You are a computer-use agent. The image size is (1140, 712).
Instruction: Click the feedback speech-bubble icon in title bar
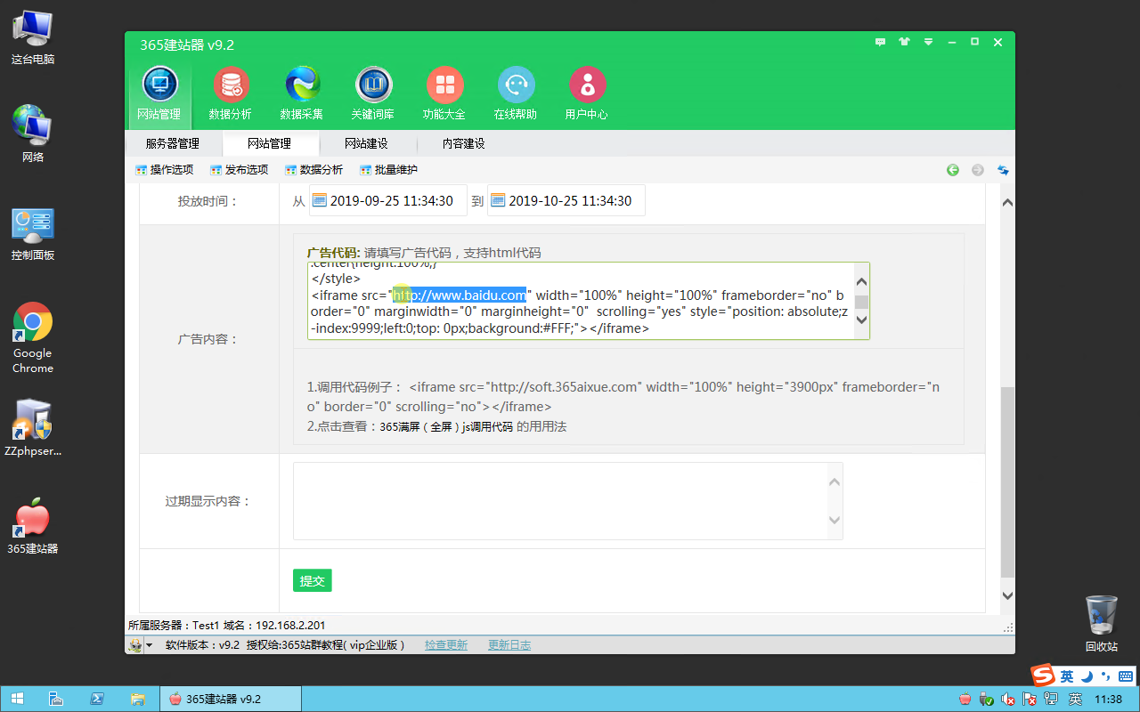881,42
